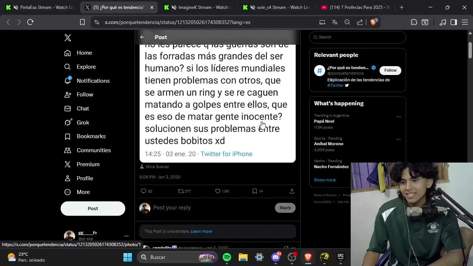Viewport: 473px width, 266px height.
Task: Follow ¿Por qué es tendencia account
Action: pos(390,70)
